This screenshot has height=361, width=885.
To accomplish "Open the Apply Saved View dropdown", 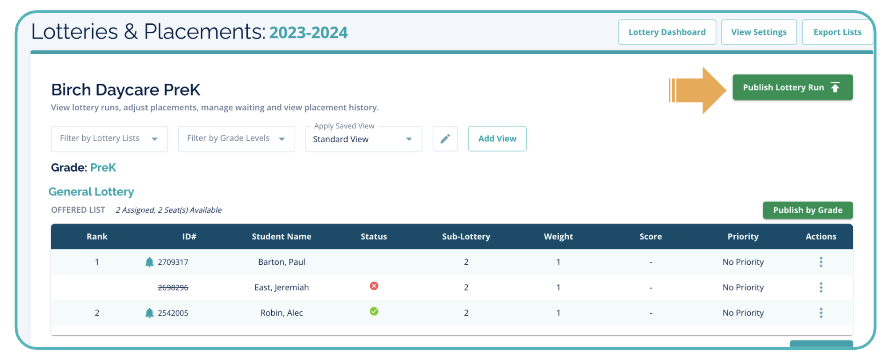I will click(x=363, y=139).
